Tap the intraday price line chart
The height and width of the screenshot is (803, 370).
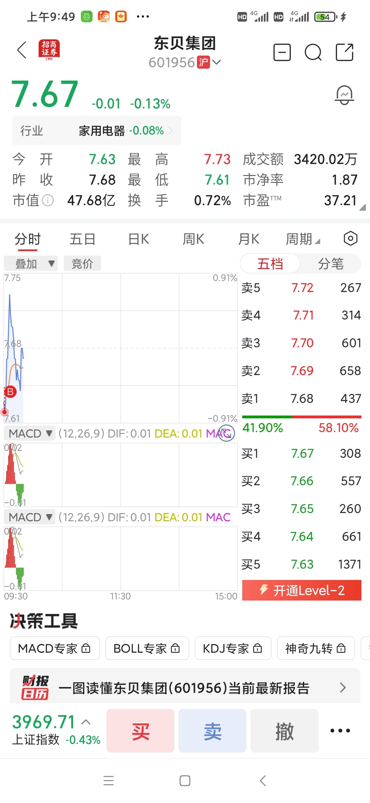pos(121,348)
